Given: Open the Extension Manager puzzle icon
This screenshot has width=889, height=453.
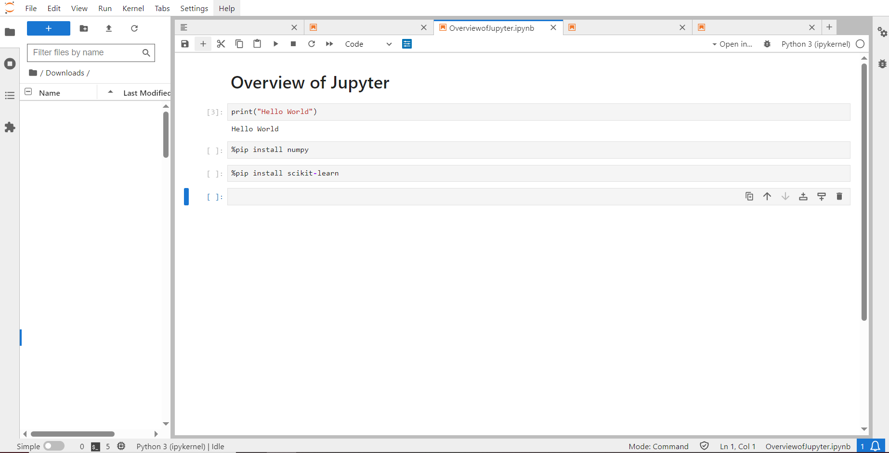Looking at the screenshot, I should (10, 127).
